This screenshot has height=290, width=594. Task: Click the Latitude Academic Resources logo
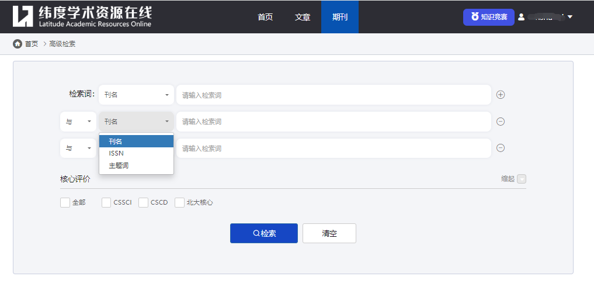(82, 16)
